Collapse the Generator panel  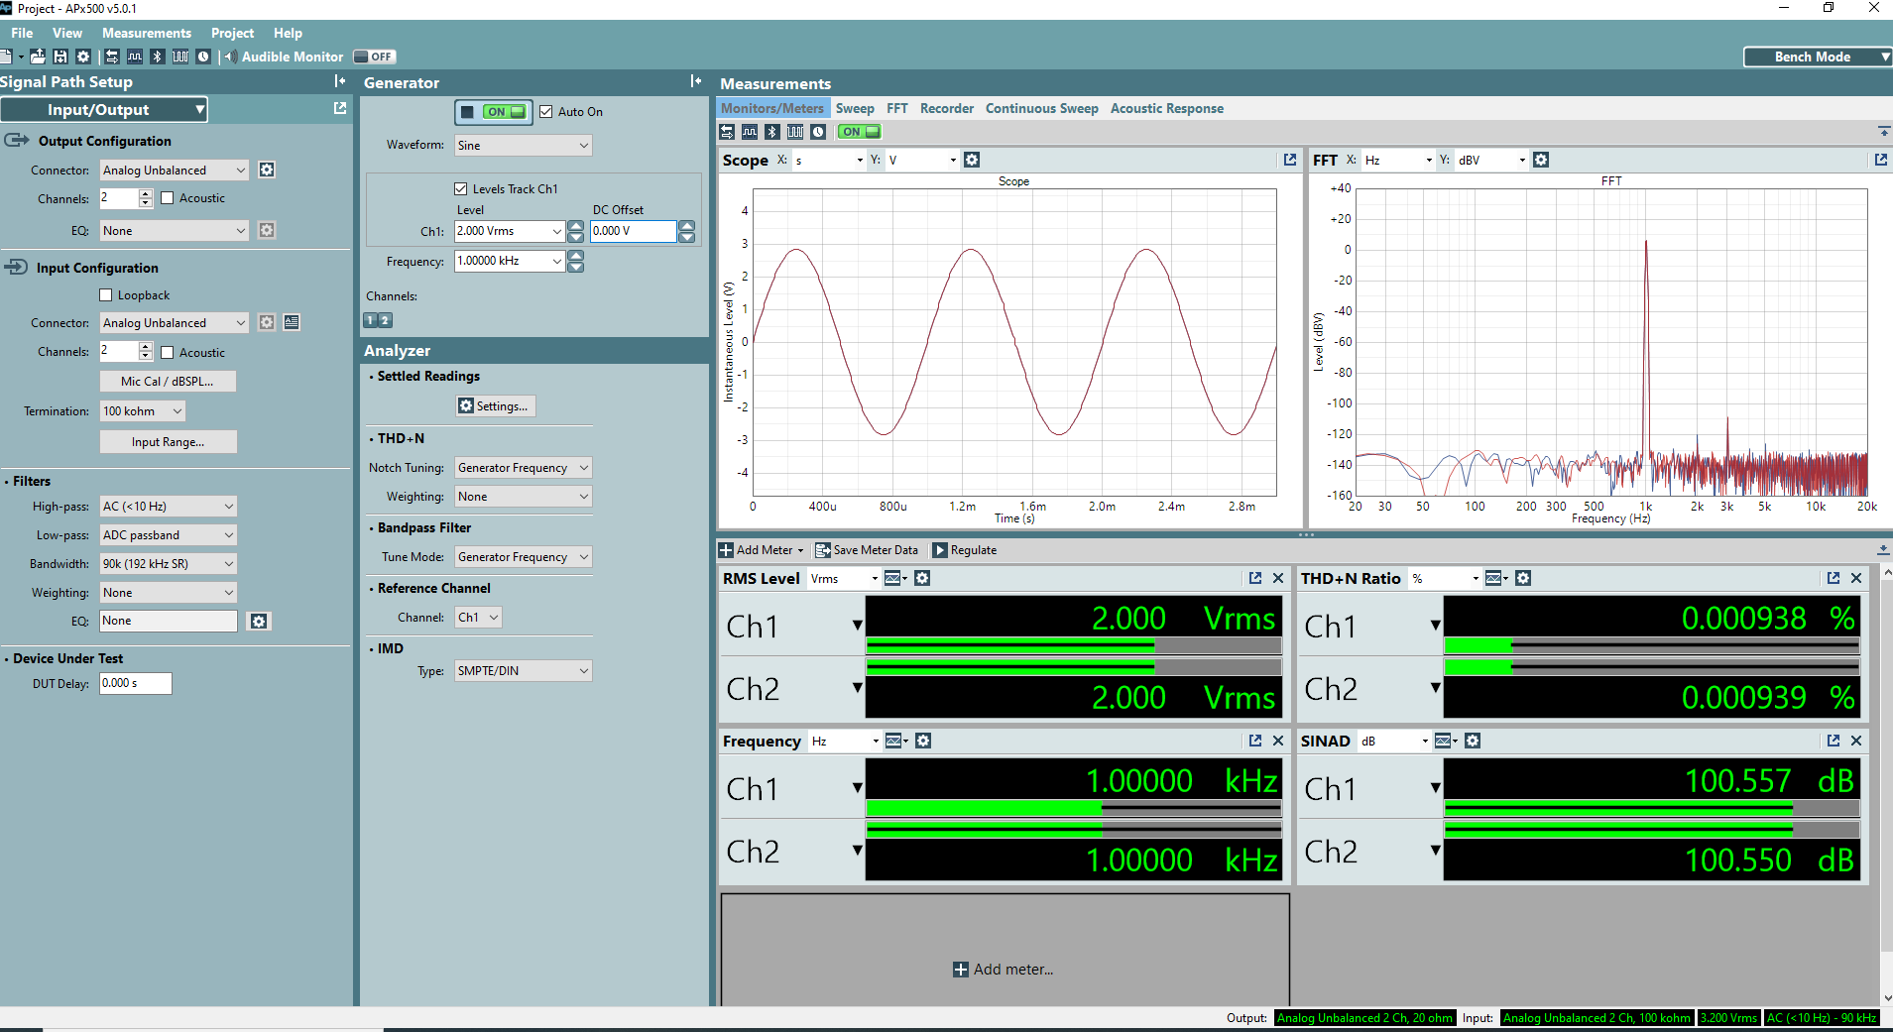tap(696, 81)
